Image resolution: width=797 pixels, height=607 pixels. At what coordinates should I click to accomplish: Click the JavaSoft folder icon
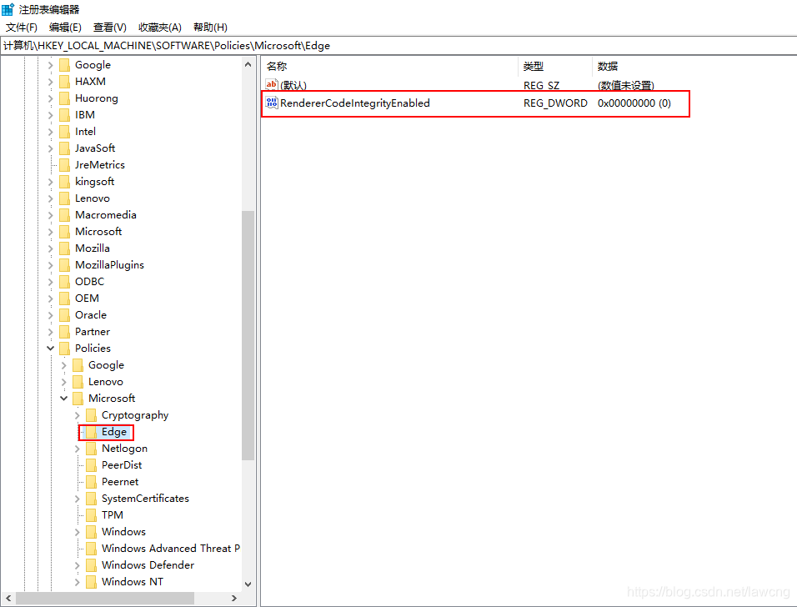(x=64, y=148)
